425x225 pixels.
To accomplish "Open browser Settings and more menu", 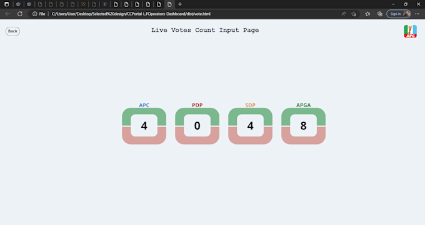I will [x=417, y=14].
